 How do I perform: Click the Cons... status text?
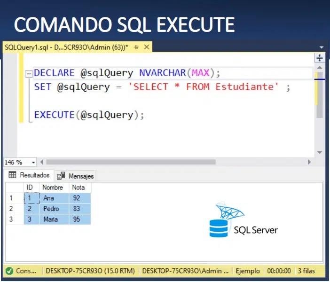pos(26,271)
